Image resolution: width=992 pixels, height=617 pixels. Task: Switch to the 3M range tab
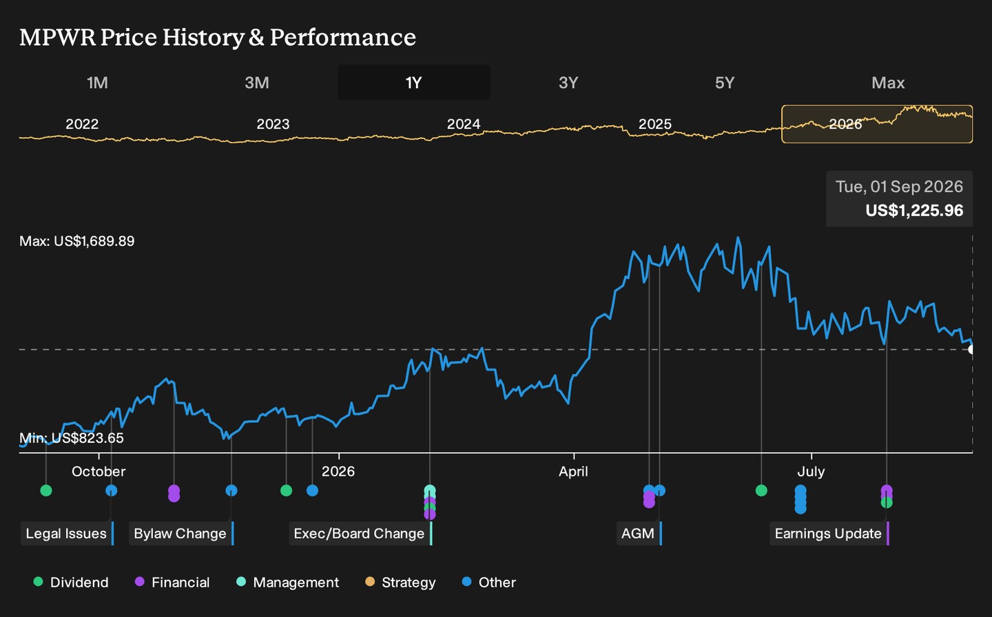click(257, 83)
